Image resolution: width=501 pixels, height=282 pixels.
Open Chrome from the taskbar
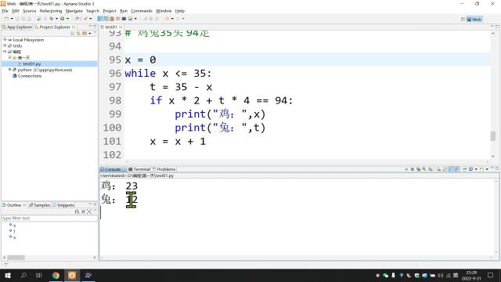56,275
